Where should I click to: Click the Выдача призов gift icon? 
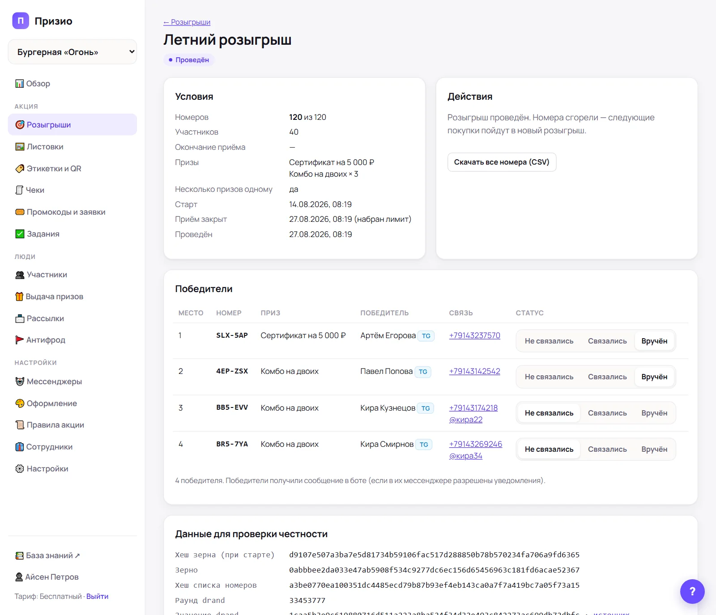pyautogui.click(x=19, y=297)
